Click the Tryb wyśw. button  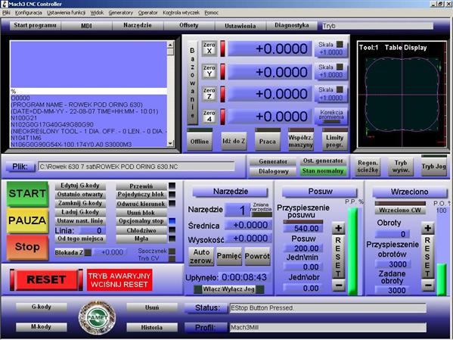pyautogui.click(x=401, y=167)
